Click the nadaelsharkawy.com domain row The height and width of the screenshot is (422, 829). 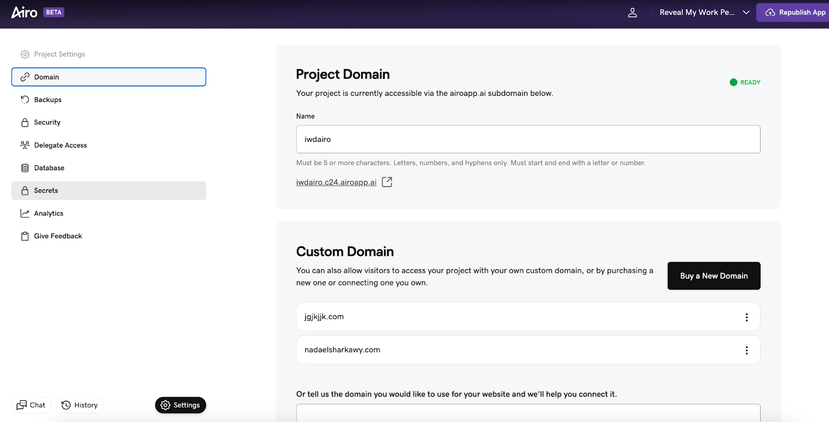528,350
